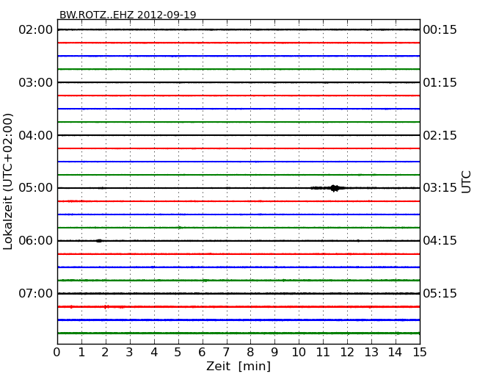477x382 pixels.
Task: Click the plot title BW.ROTZ..EHZ 2012-09-19
Action: (128, 15)
